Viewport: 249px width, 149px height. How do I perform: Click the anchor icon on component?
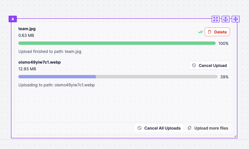226,19
